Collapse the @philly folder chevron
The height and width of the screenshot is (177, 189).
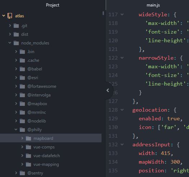[x=16, y=130]
